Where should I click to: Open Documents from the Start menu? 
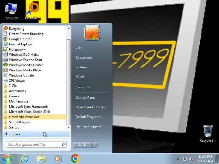click(x=84, y=58)
